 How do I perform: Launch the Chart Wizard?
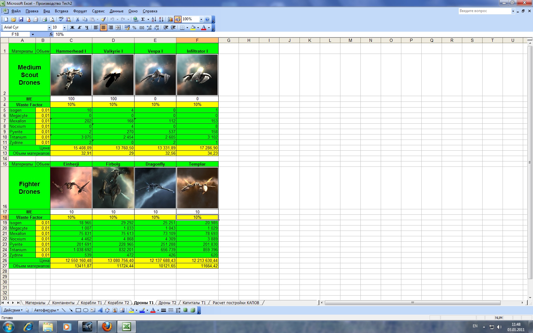point(170,19)
